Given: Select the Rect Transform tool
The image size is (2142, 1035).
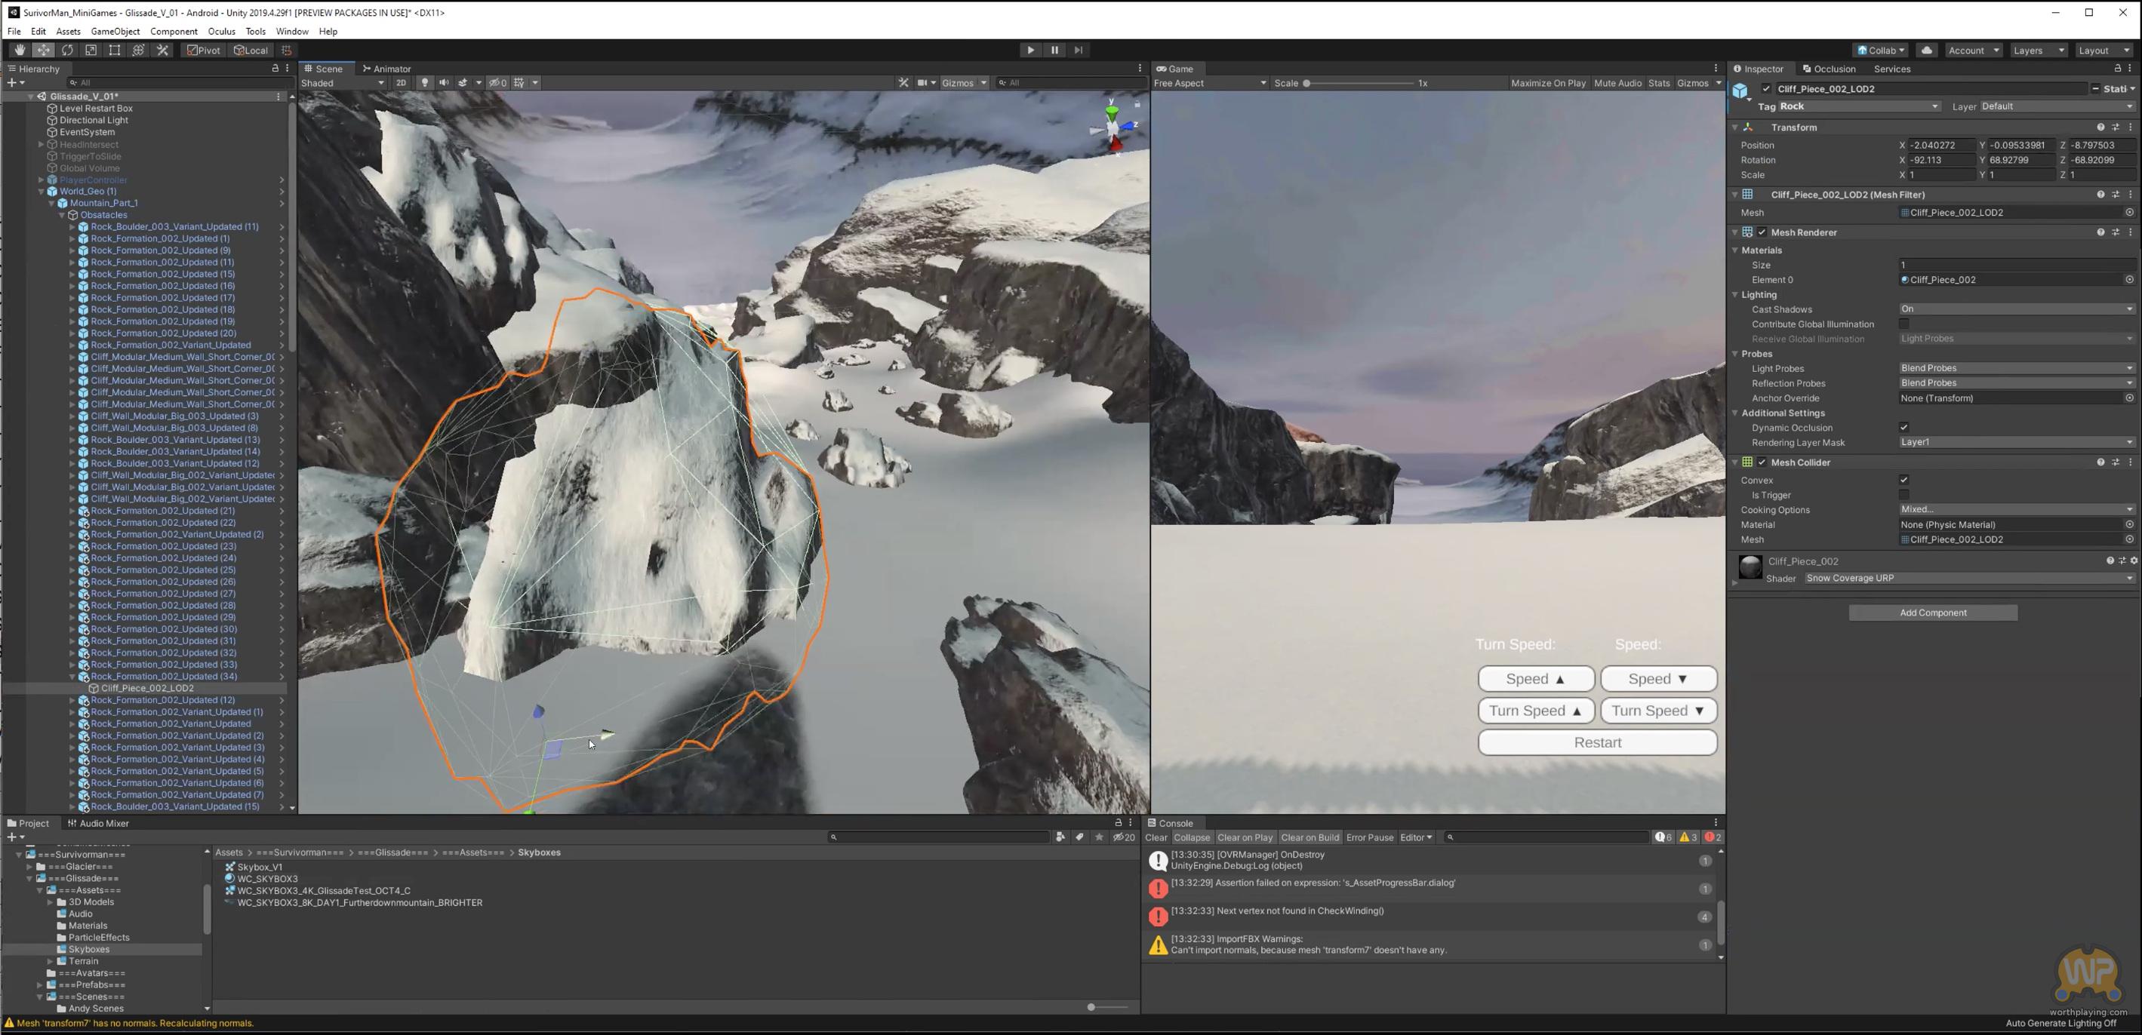Looking at the screenshot, I should 115,50.
